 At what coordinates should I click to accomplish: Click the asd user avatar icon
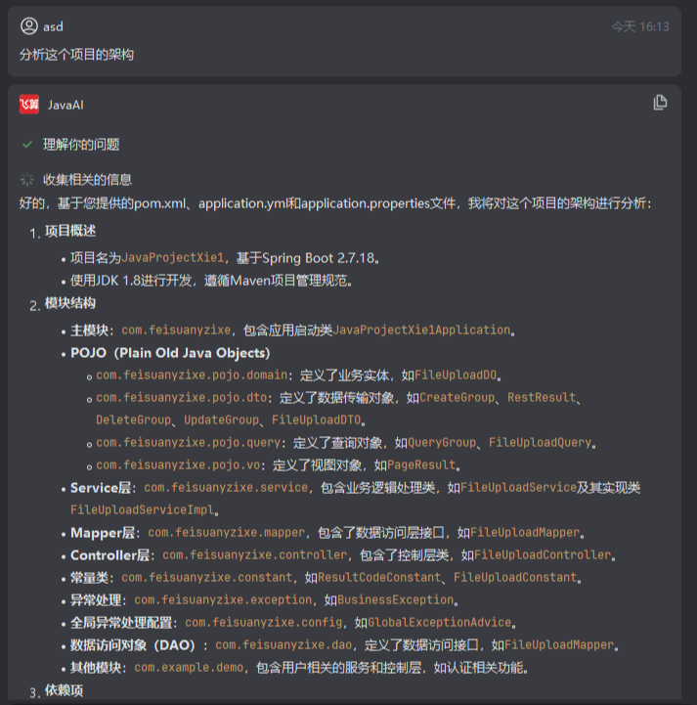click(29, 26)
